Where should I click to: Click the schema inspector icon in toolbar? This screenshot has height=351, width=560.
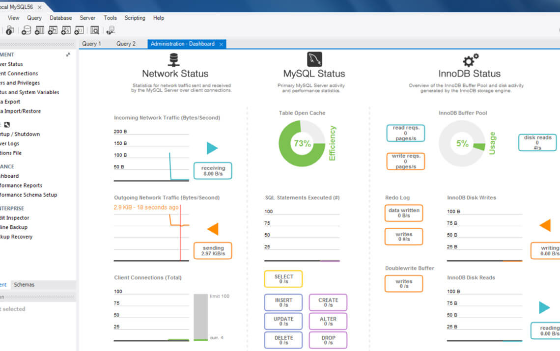coord(10,30)
